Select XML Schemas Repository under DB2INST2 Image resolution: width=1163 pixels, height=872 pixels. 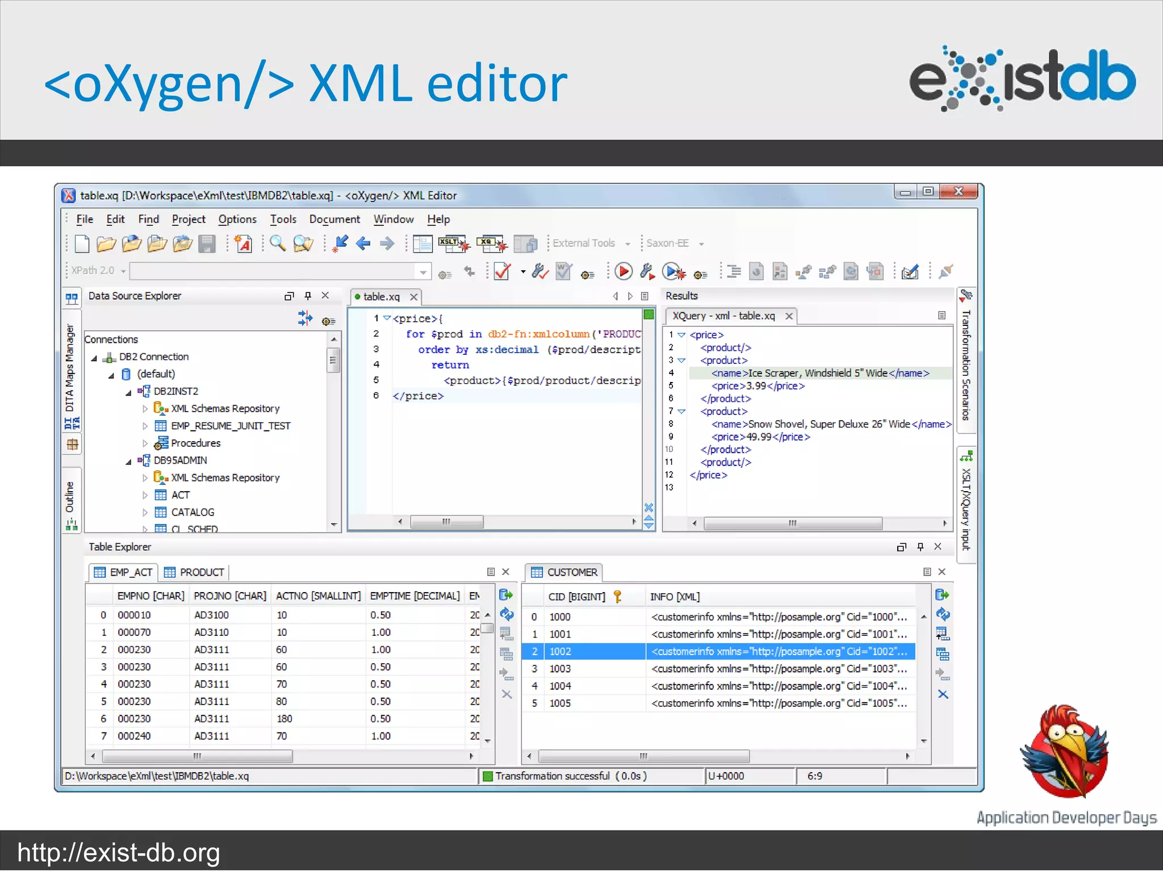click(225, 409)
